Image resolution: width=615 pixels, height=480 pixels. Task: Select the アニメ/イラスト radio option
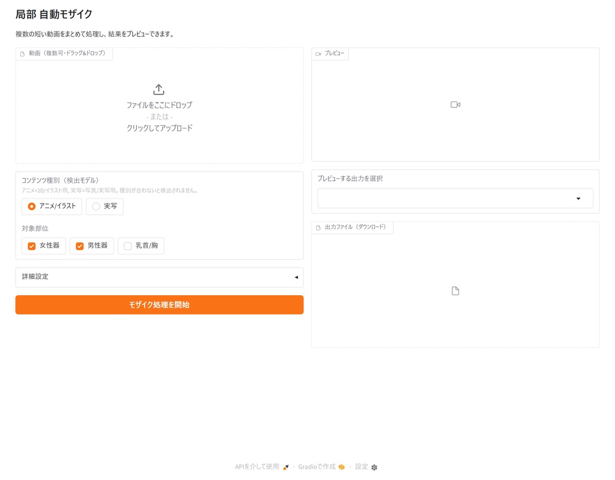pos(52,206)
